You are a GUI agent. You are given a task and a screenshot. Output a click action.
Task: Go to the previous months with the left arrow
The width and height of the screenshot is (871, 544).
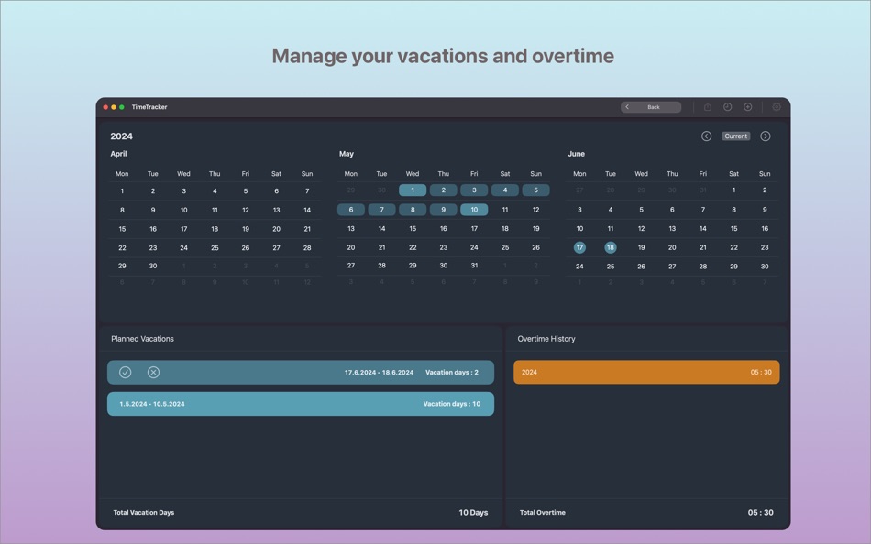pos(706,136)
